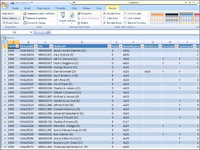
Task: Open CID column filter dropdown
Action: [x=51, y=46]
